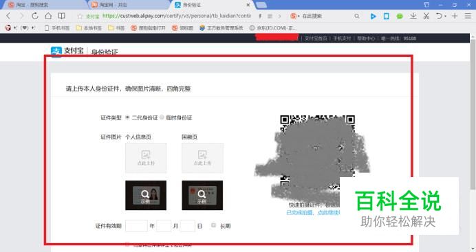This screenshot has width=476, height=252.
Task: Select the scissors screenshot tool
Action: 426,16
